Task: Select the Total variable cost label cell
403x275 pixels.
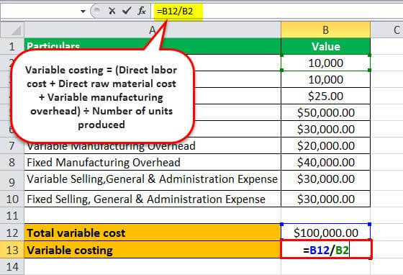Action: 153,233
